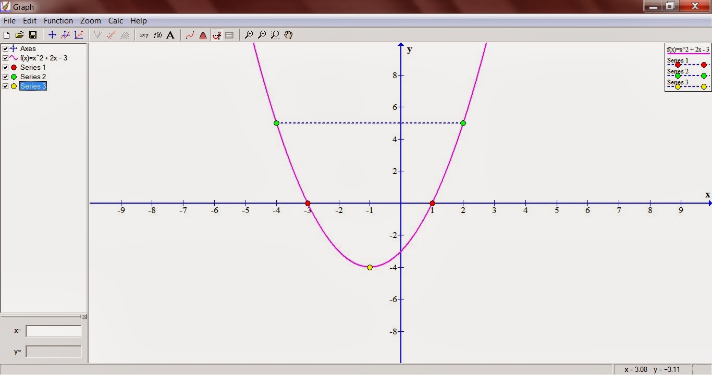The width and height of the screenshot is (712, 375).
Task: Insert a tangent line tool
Action: [97, 35]
